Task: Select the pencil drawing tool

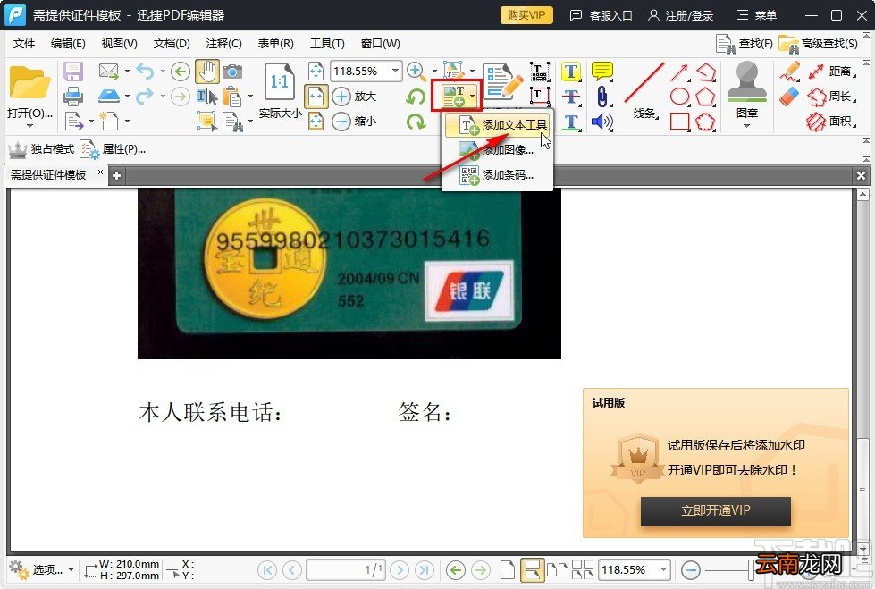Action: 789,72
